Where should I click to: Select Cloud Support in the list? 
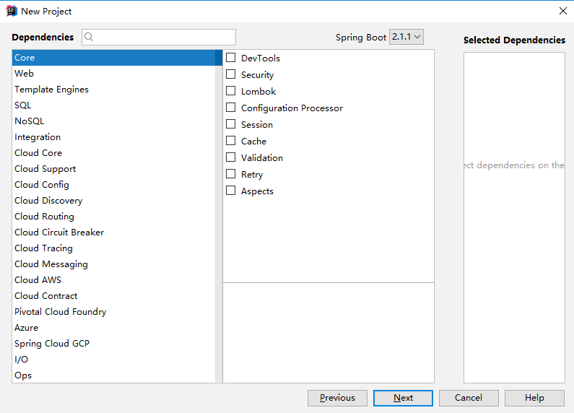114,169
